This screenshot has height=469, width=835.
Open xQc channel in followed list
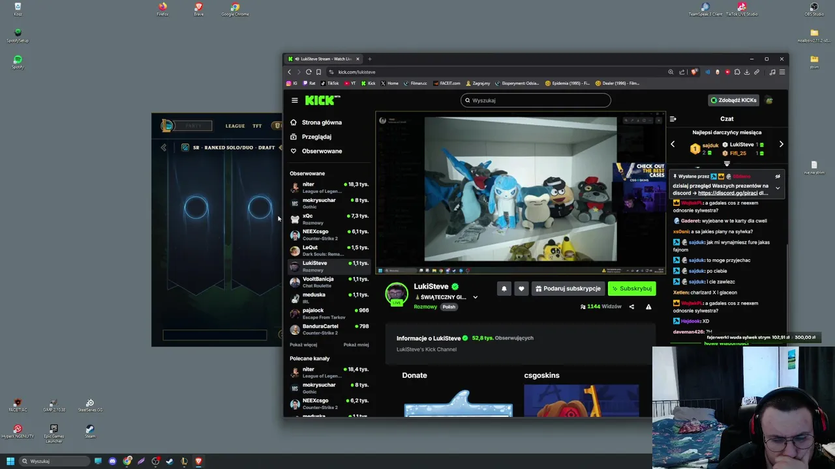329,219
